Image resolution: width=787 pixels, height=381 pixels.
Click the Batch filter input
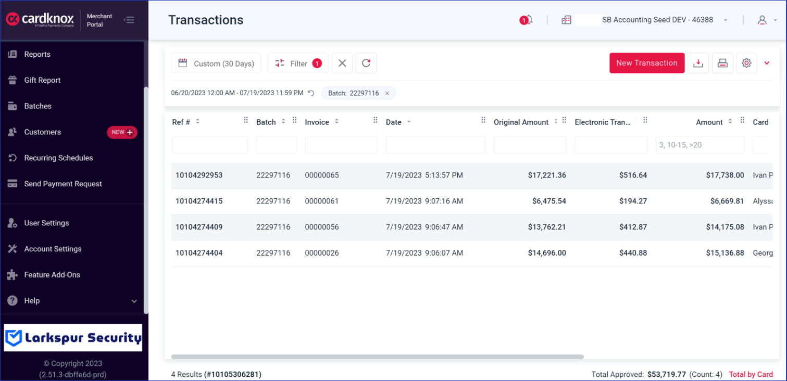click(276, 145)
